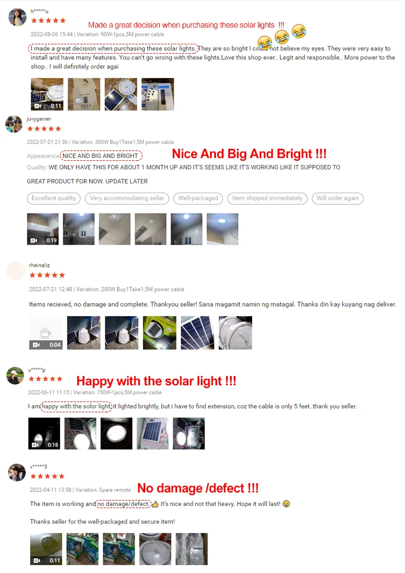Click the juvygarner username
405x573 pixels.
(39, 119)
